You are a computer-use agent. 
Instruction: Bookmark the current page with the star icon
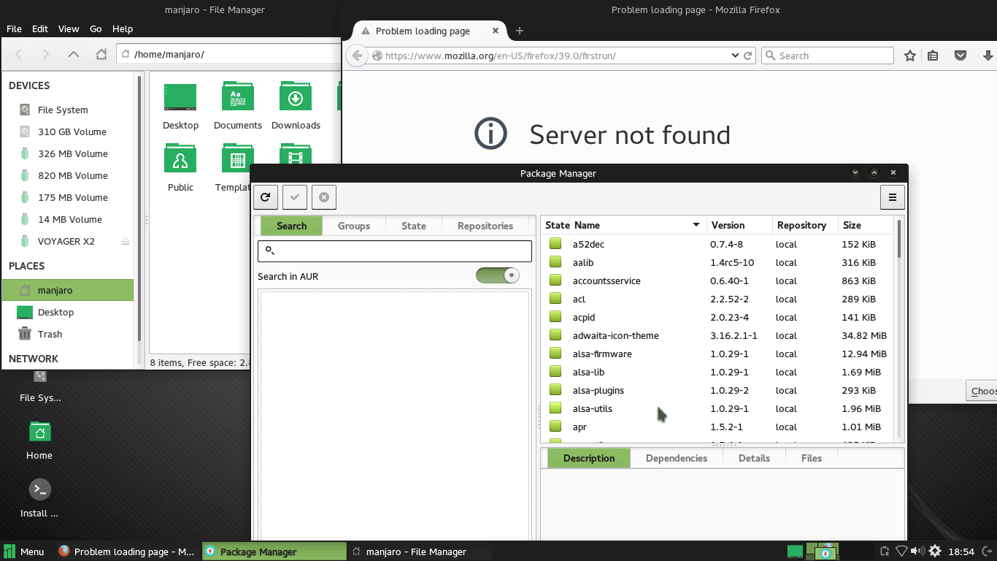click(909, 55)
